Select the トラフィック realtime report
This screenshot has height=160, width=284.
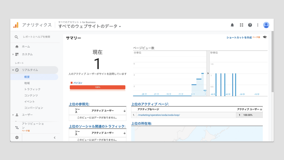click(x=32, y=89)
